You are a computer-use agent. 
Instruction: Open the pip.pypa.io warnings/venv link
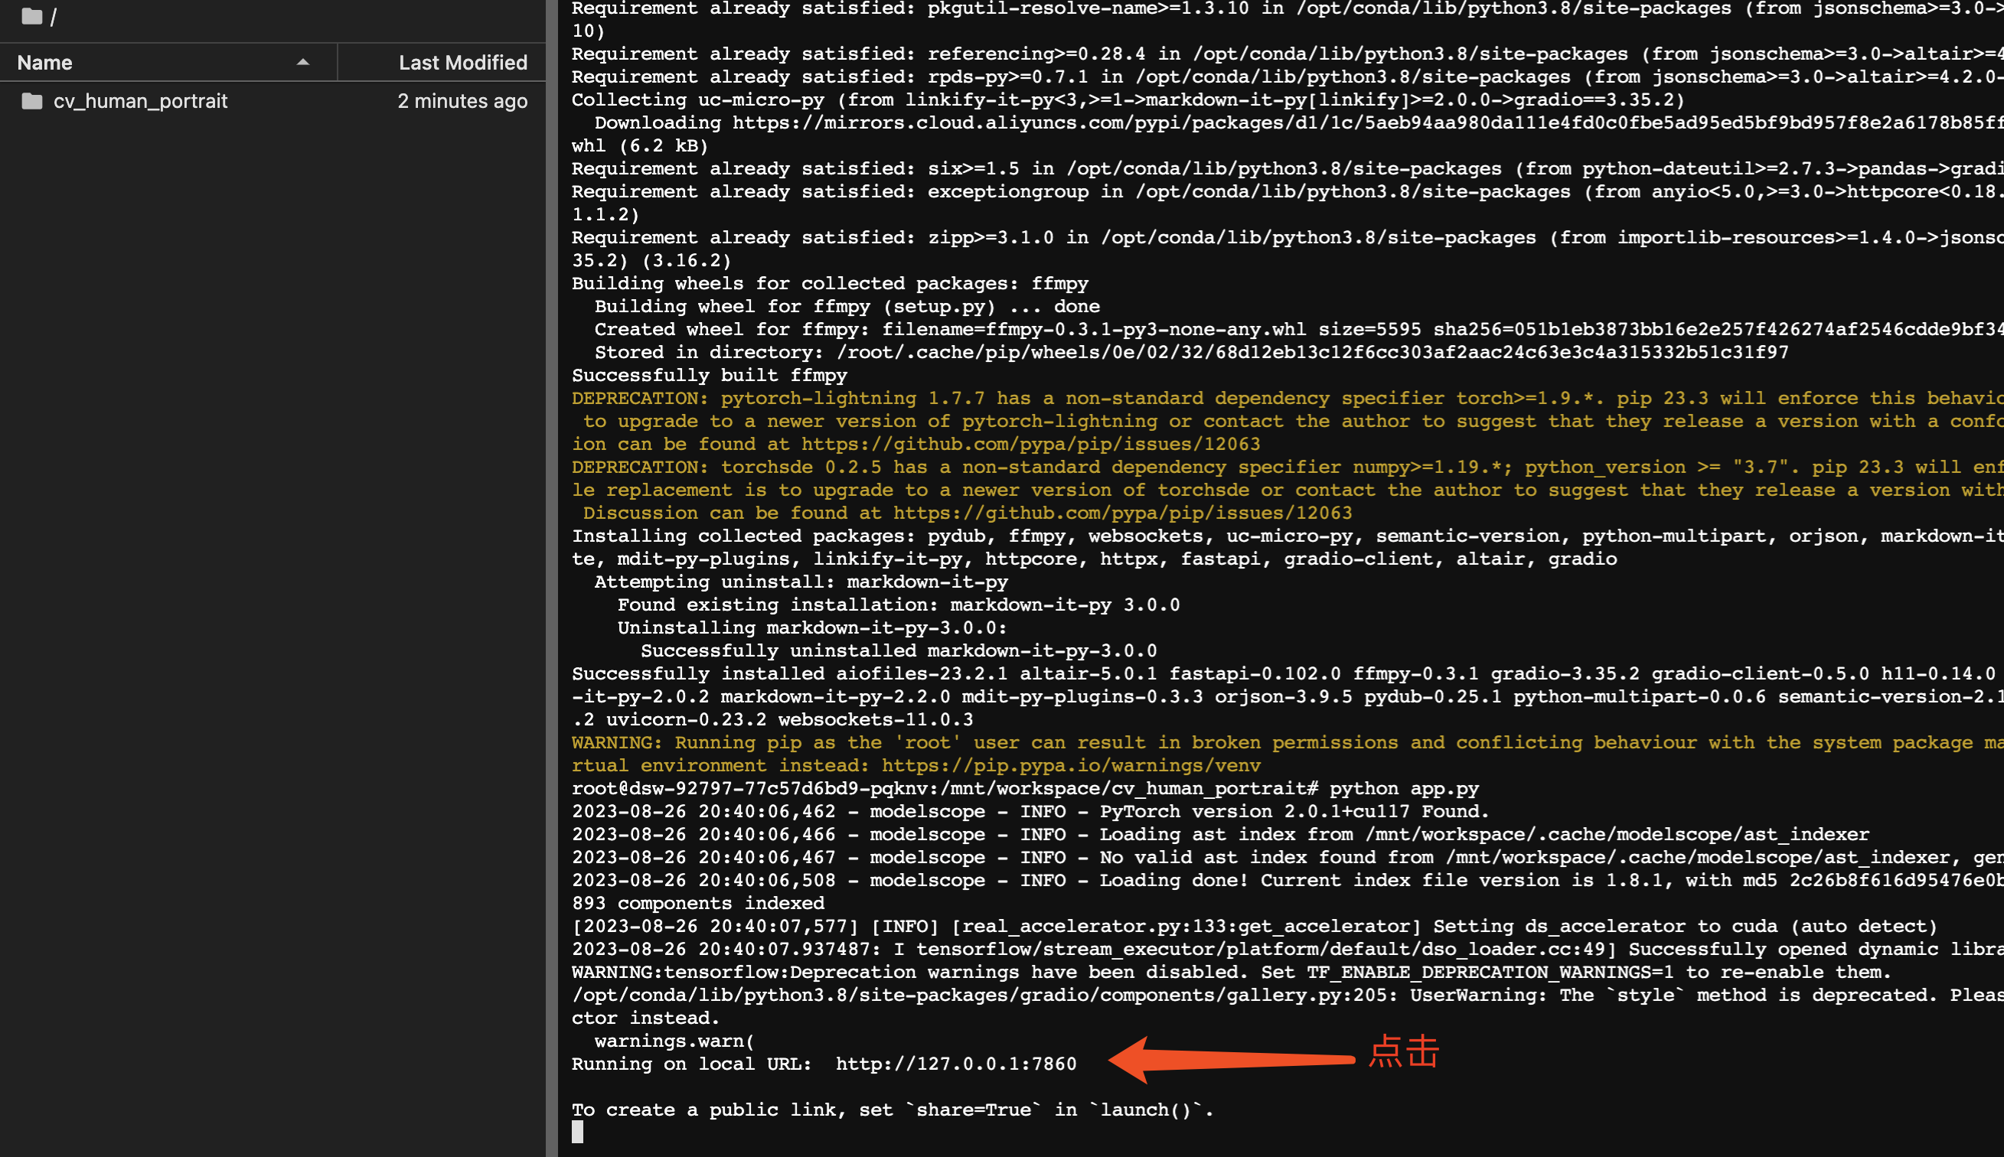click(1071, 766)
